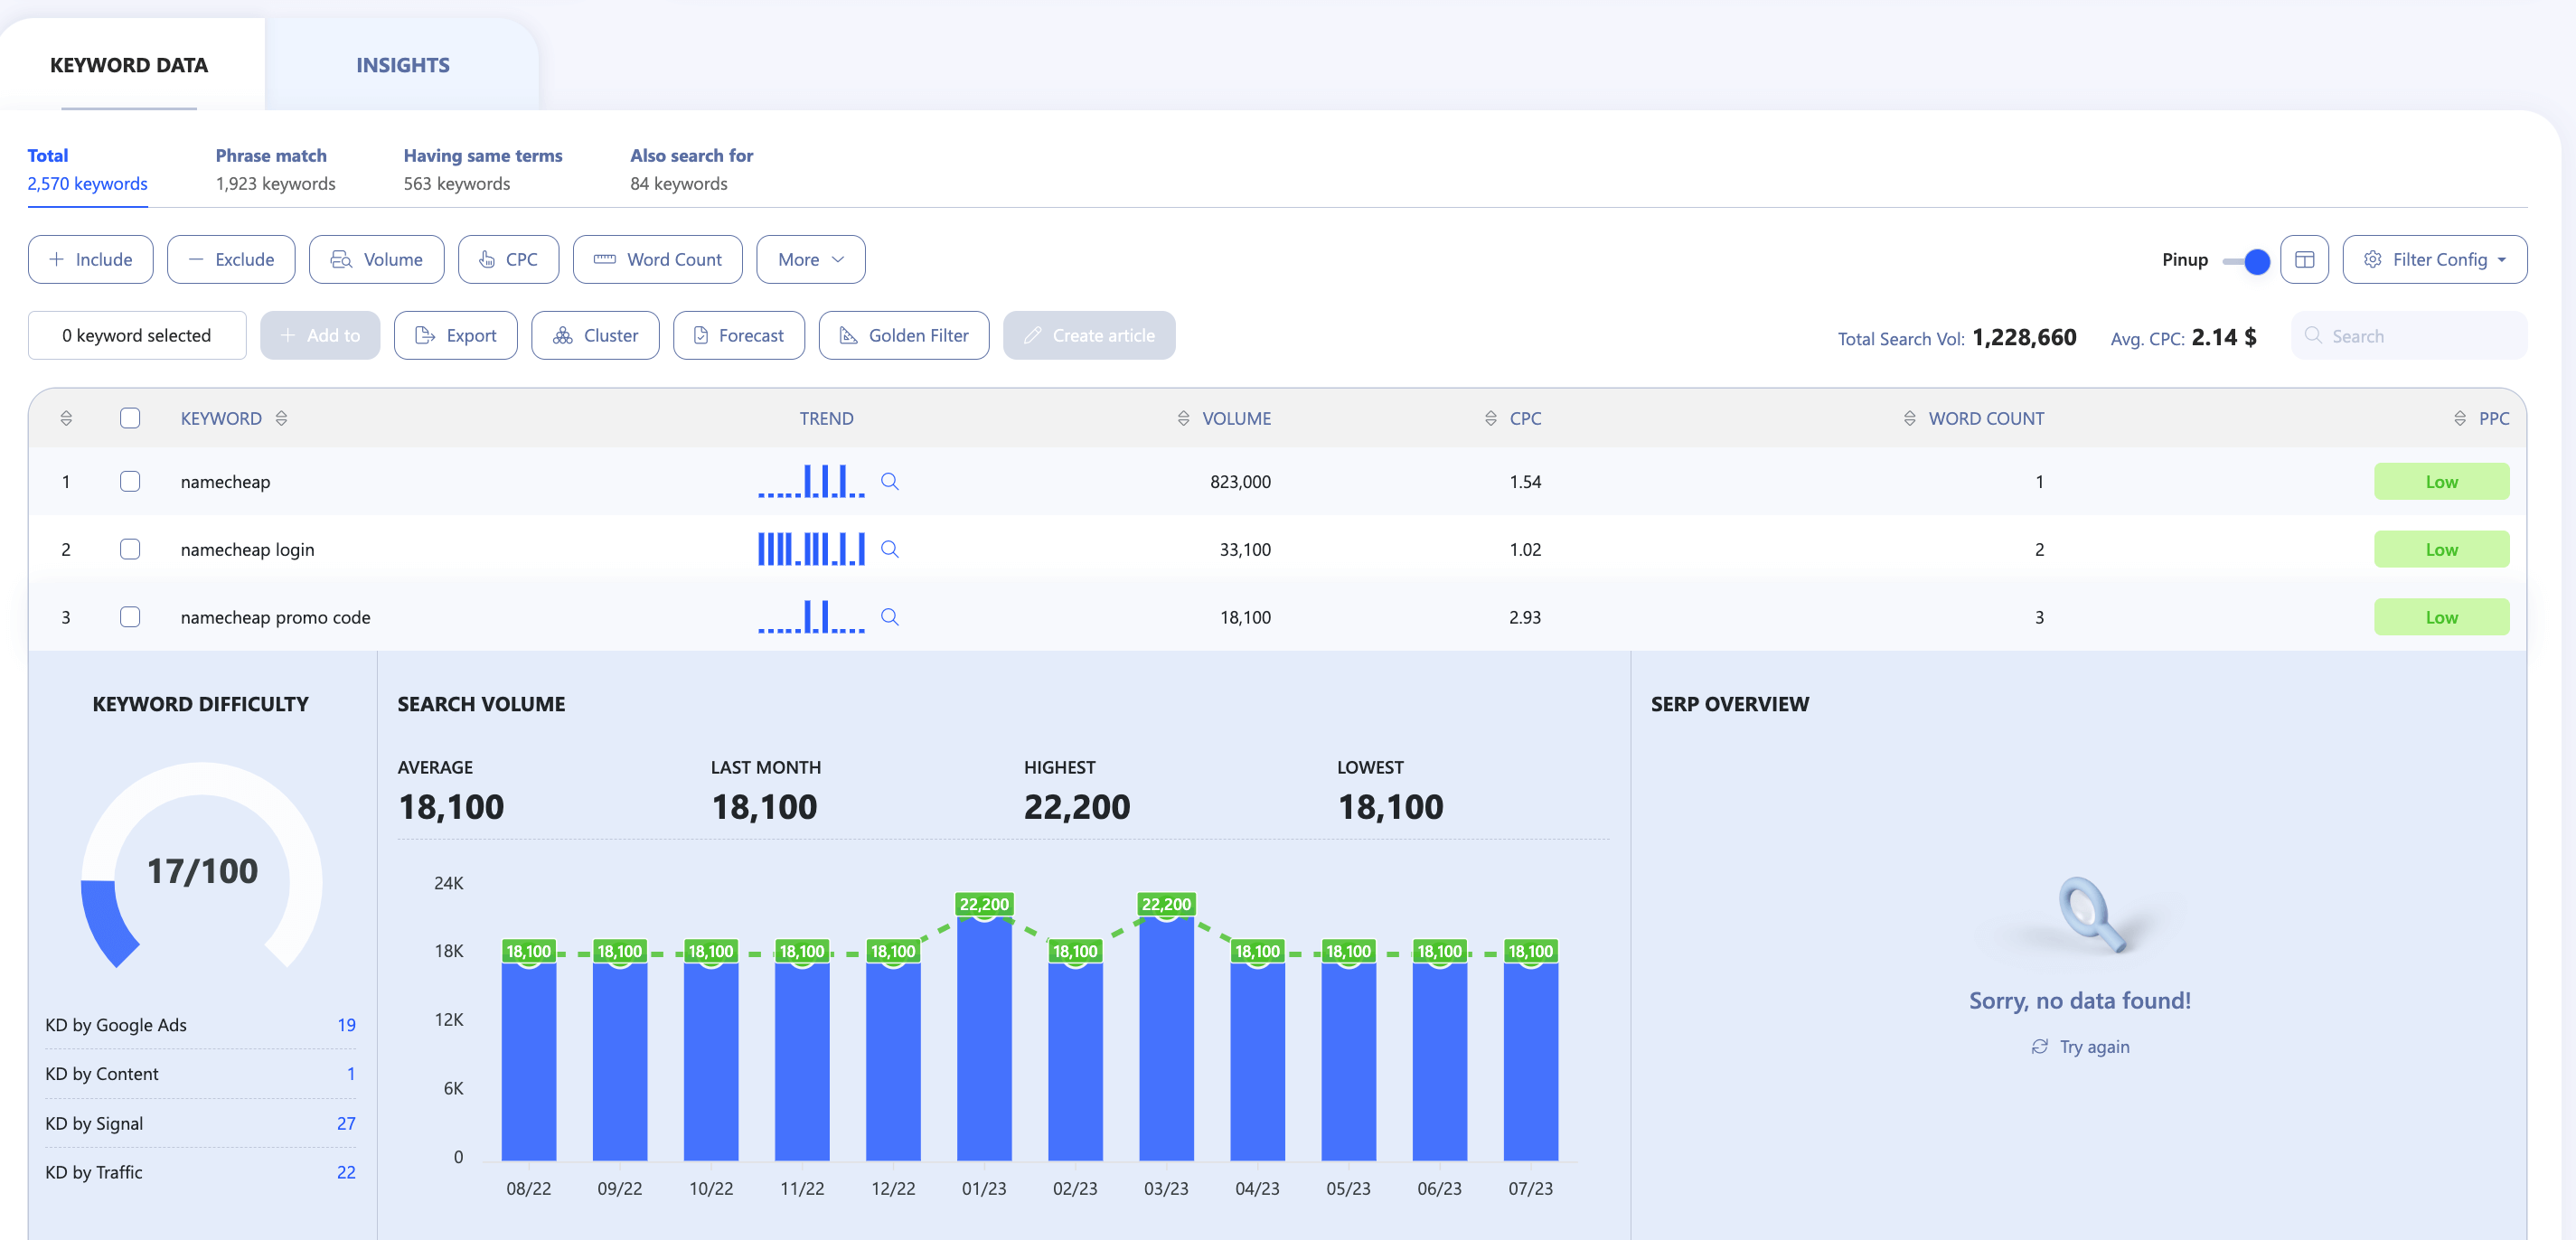Click the 0 keyword selected box
Screen dimensions: 2576x1240
pos(137,335)
